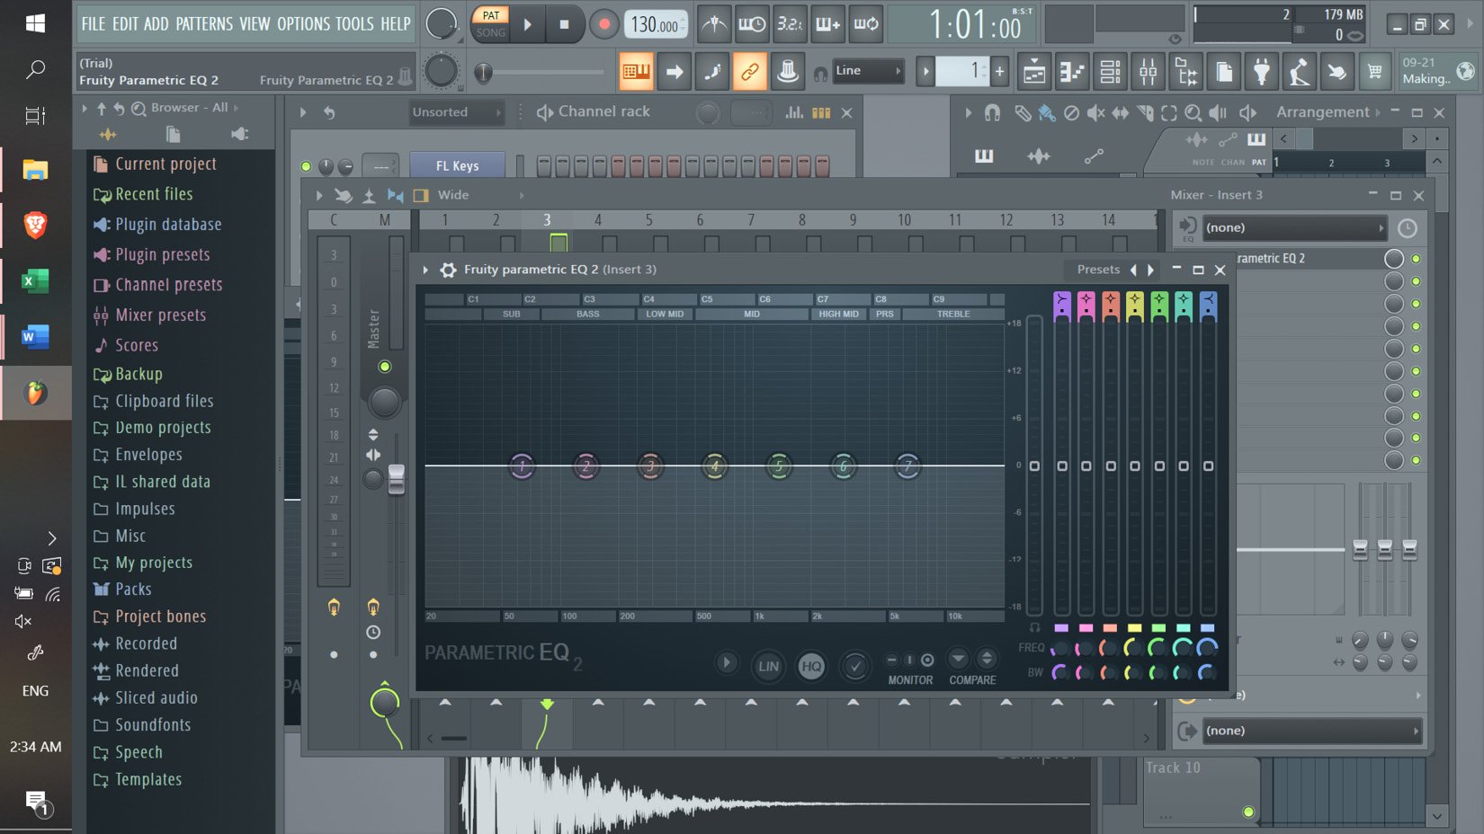Viewport: 1484px width, 834px height.
Task: Open the mixer input (none) dropdown
Action: point(1294,228)
